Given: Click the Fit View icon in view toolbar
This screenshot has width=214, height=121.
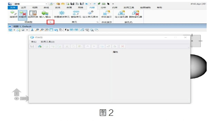Looking at the screenshot, I should (x=51, y=30).
